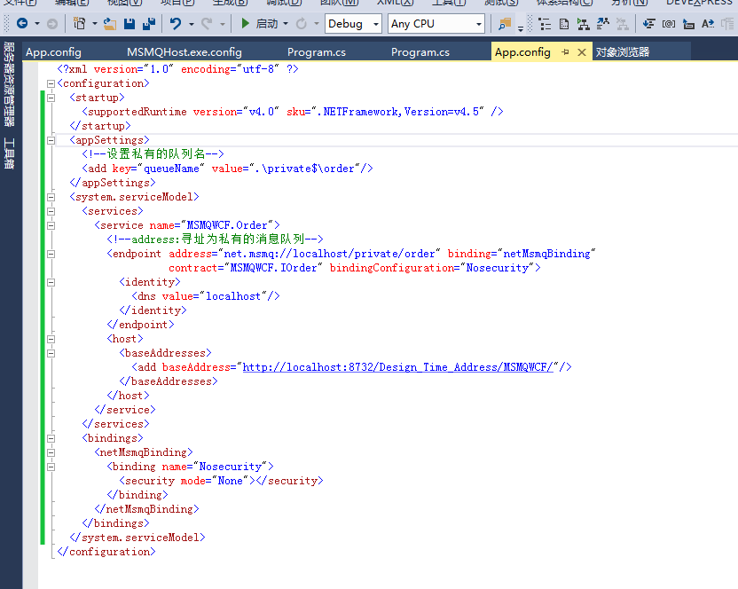Viewport: 738px width, 589px height.
Task: Collapse the endpoint node
Action: point(51,255)
